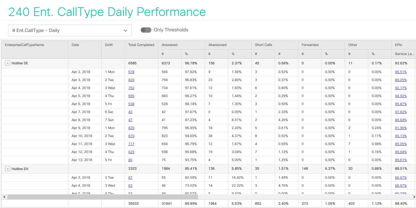Click the scroll right arrow
This screenshot has width=416, height=208.
click(x=413, y=197)
